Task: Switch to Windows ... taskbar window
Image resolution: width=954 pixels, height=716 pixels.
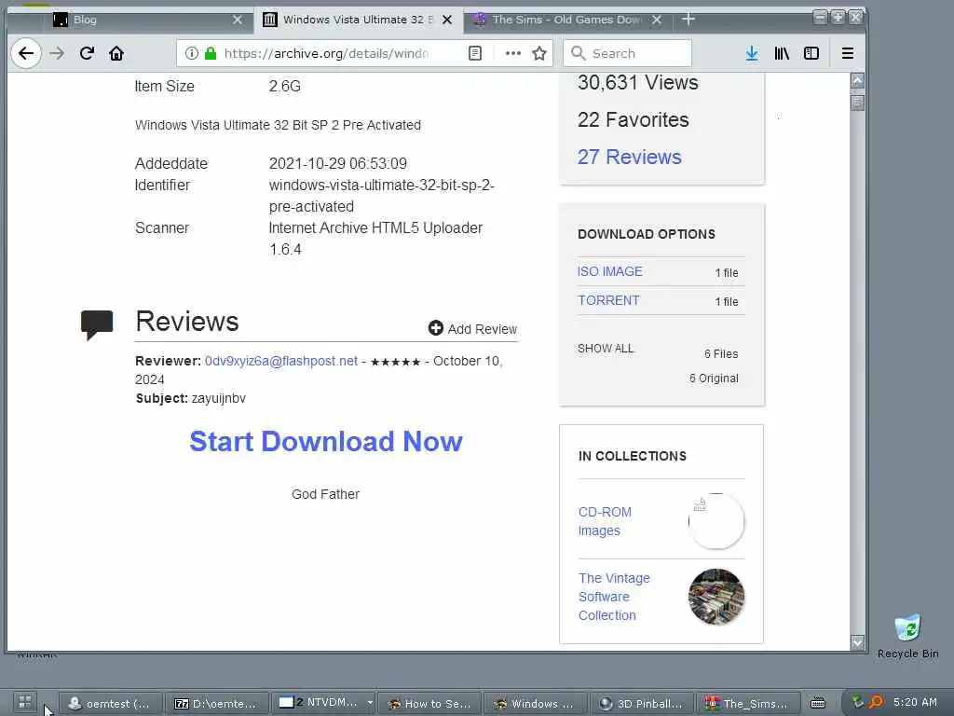Action: pos(536,703)
